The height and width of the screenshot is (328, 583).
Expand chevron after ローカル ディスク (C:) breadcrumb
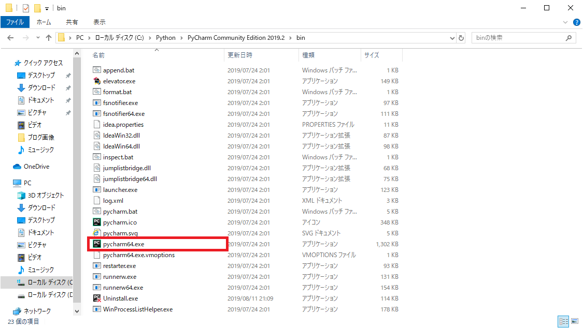[150, 38]
